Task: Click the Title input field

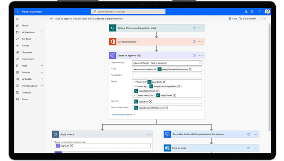Action: (x=167, y=69)
